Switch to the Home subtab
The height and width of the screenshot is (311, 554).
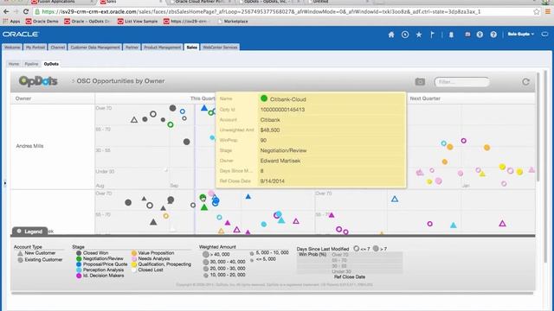pos(14,64)
